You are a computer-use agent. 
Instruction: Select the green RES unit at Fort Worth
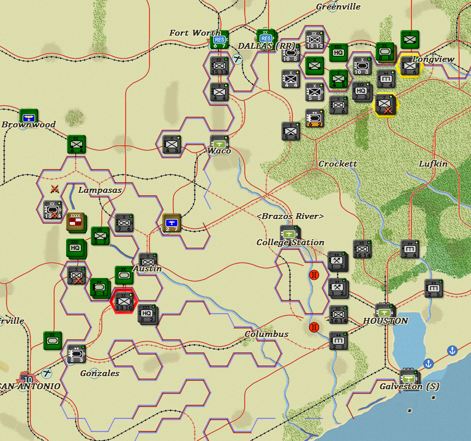point(219,40)
